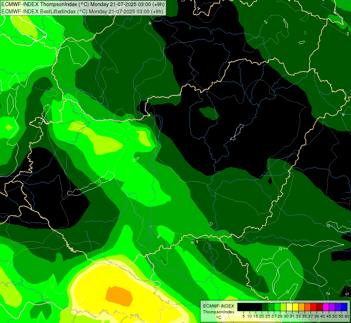Viewport: 351px width, 323px height.
Task: Click legend tick value 39
Action: click(317, 316)
